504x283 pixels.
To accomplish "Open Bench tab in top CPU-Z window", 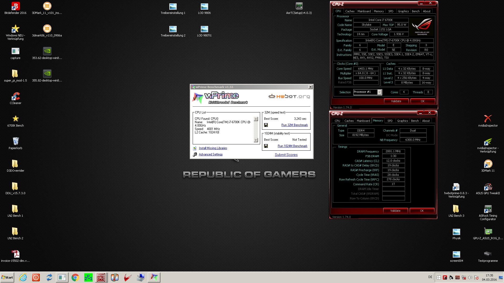I will pos(416,11).
